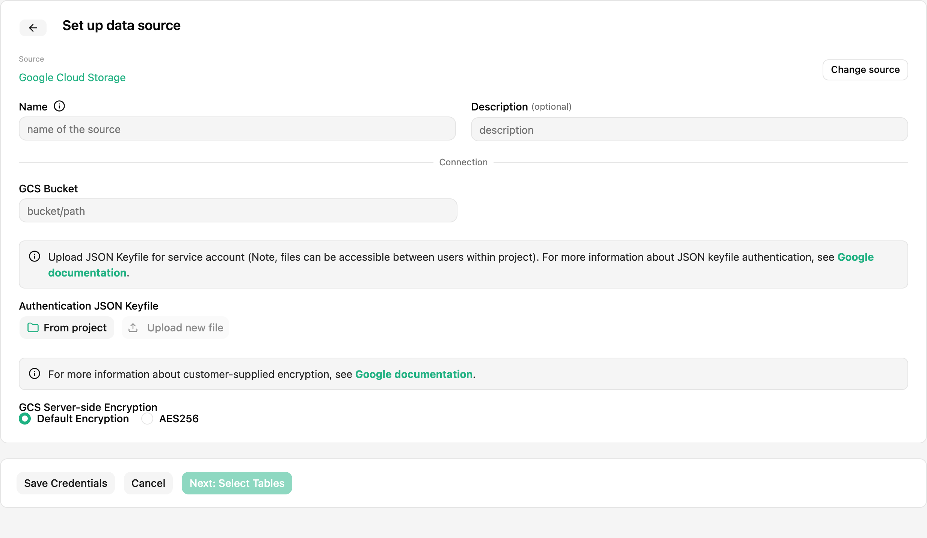927x538 pixels.
Task: Click the Save Credentials button
Action: pyautogui.click(x=66, y=483)
